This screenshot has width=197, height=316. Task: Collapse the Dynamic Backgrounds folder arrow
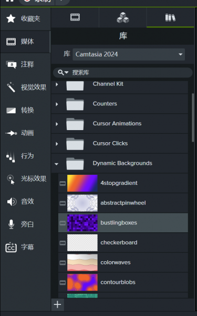click(57, 164)
